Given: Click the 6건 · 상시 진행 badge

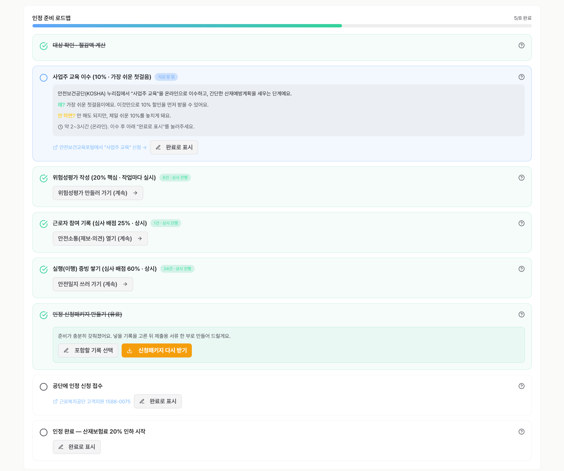Looking at the screenshot, I should point(175,178).
